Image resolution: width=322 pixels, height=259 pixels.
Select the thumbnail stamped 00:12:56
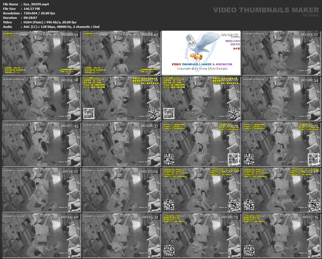click(201, 190)
